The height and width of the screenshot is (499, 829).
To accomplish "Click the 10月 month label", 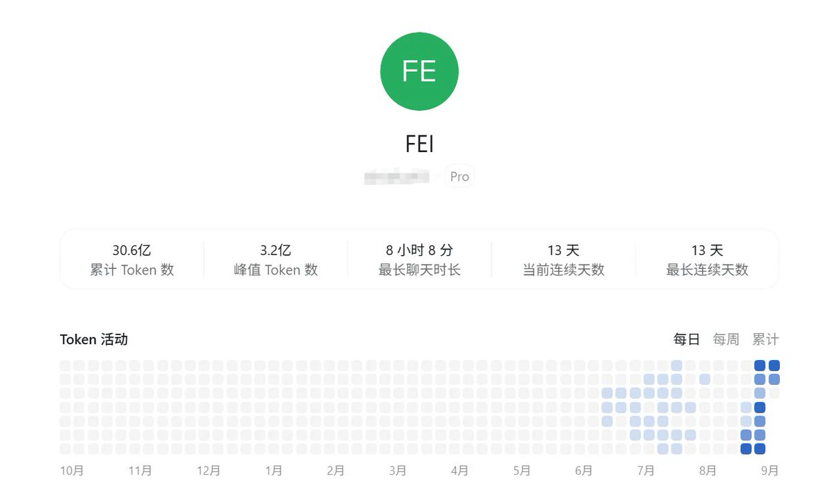I will pos(72,471).
